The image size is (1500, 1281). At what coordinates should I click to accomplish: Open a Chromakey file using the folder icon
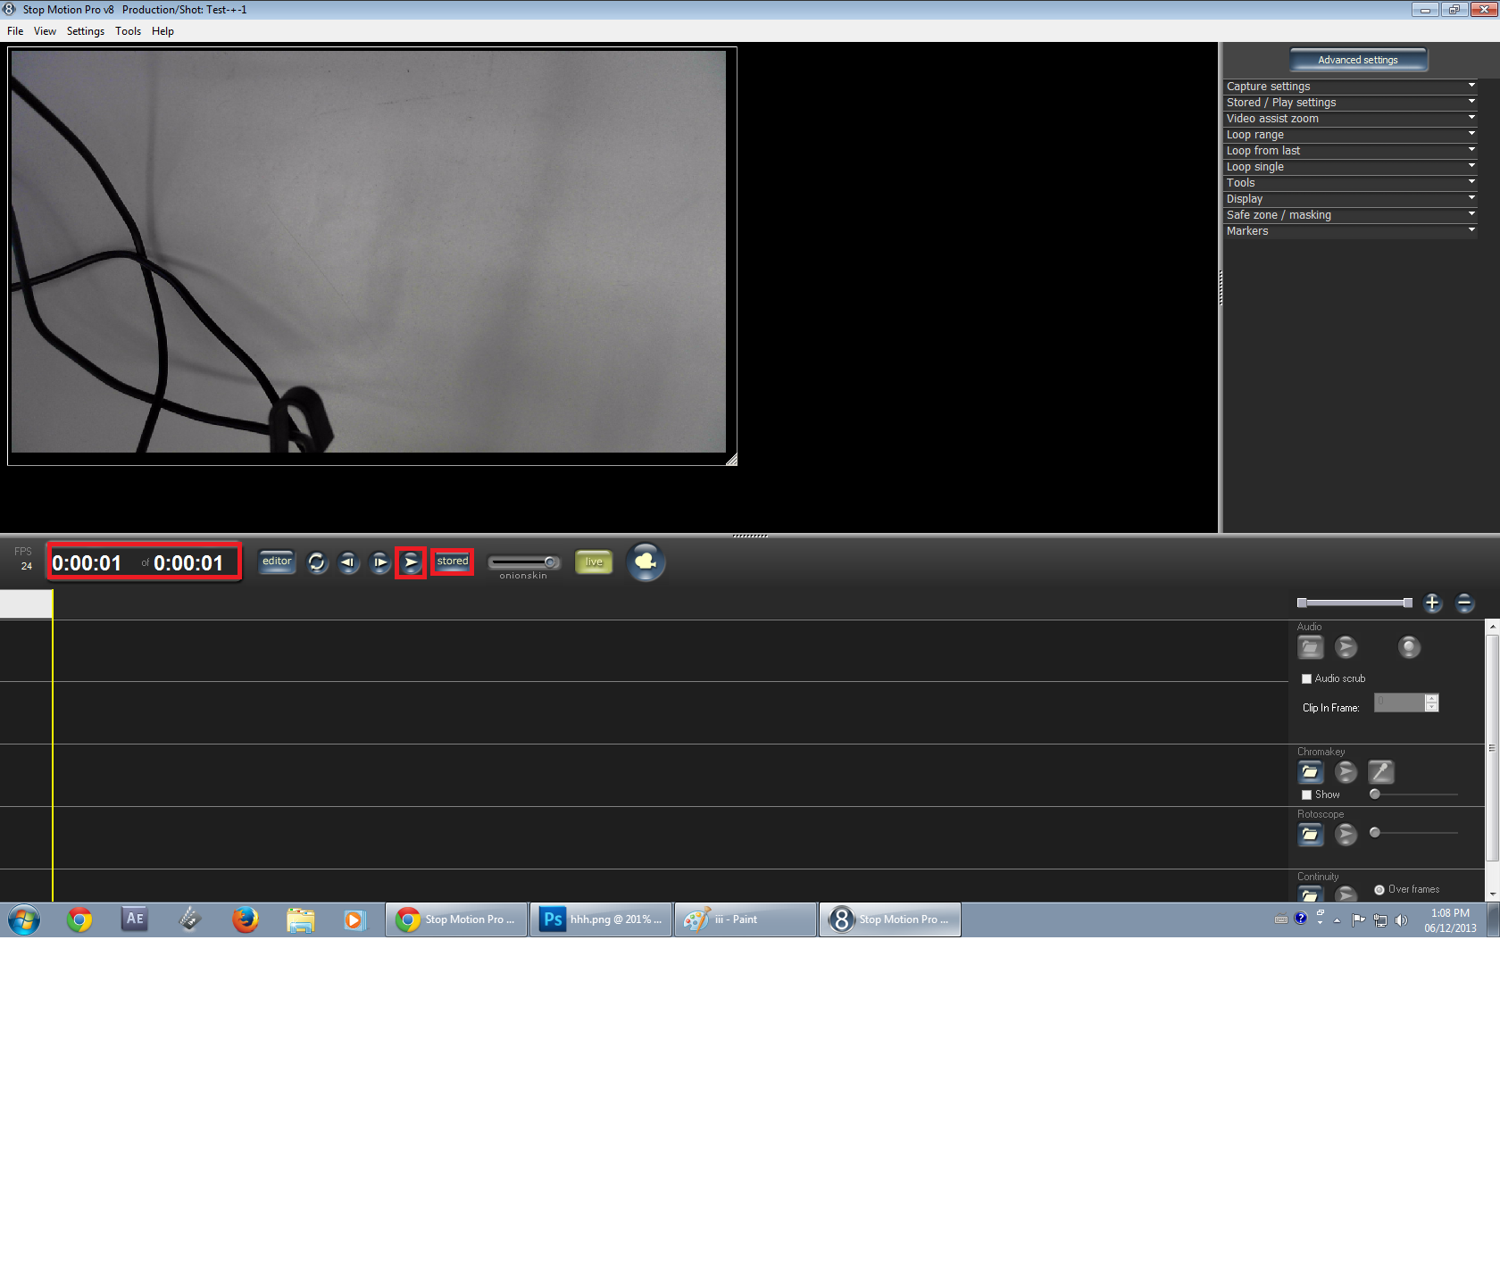1310,771
